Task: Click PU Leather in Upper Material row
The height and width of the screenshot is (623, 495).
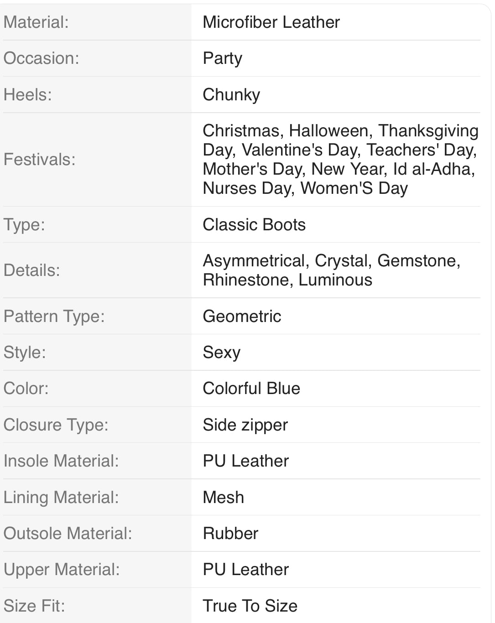Action: coord(245,569)
